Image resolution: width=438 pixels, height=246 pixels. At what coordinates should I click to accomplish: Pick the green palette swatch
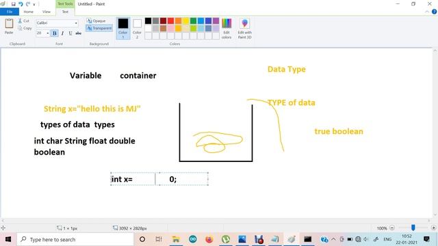tap(193, 20)
